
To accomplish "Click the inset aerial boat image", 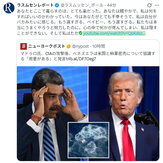I will pyautogui.click(x=88, y=140).
